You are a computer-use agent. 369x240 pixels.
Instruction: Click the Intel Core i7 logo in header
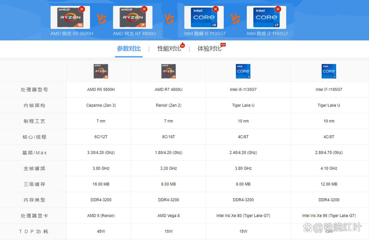tap(267, 17)
